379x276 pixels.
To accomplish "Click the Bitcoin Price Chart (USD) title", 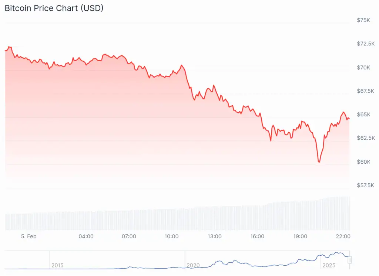I will [54, 8].
